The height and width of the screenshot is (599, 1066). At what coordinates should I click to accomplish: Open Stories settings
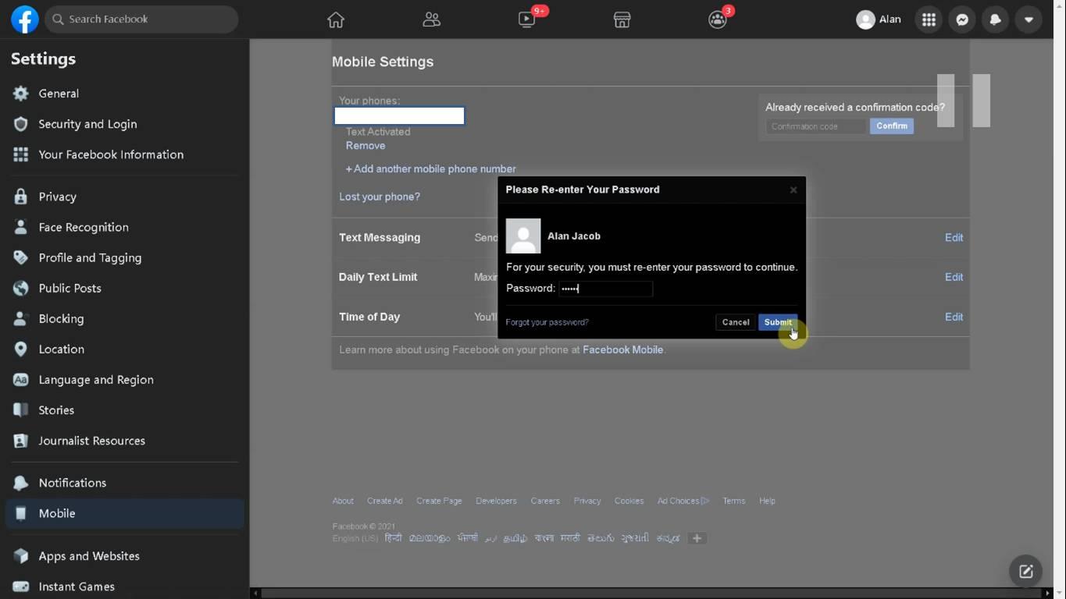pos(125,410)
